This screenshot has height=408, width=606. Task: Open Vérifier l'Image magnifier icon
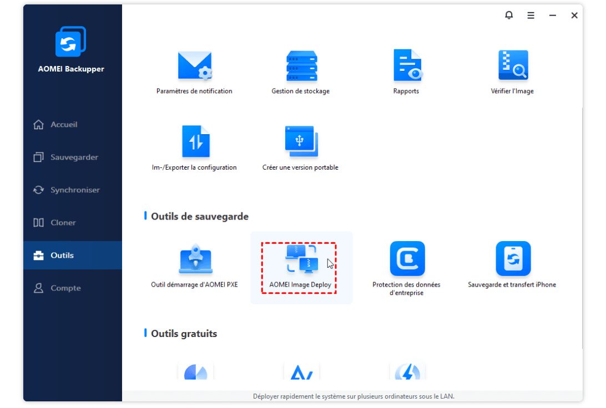[513, 65]
